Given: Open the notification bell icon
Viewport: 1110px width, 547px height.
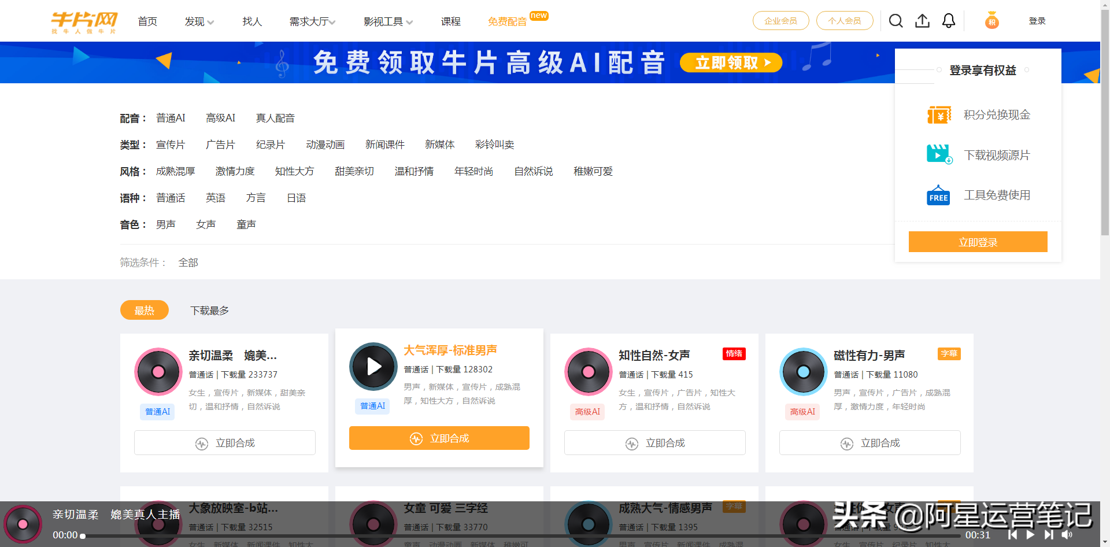Looking at the screenshot, I should (x=948, y=20).
